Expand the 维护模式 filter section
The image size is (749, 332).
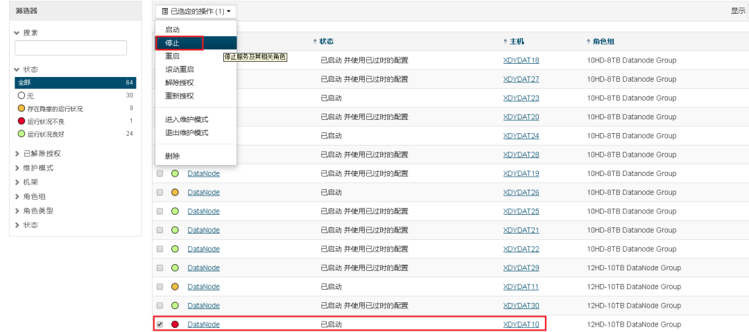pyautogui.click(x=34, y=168)
